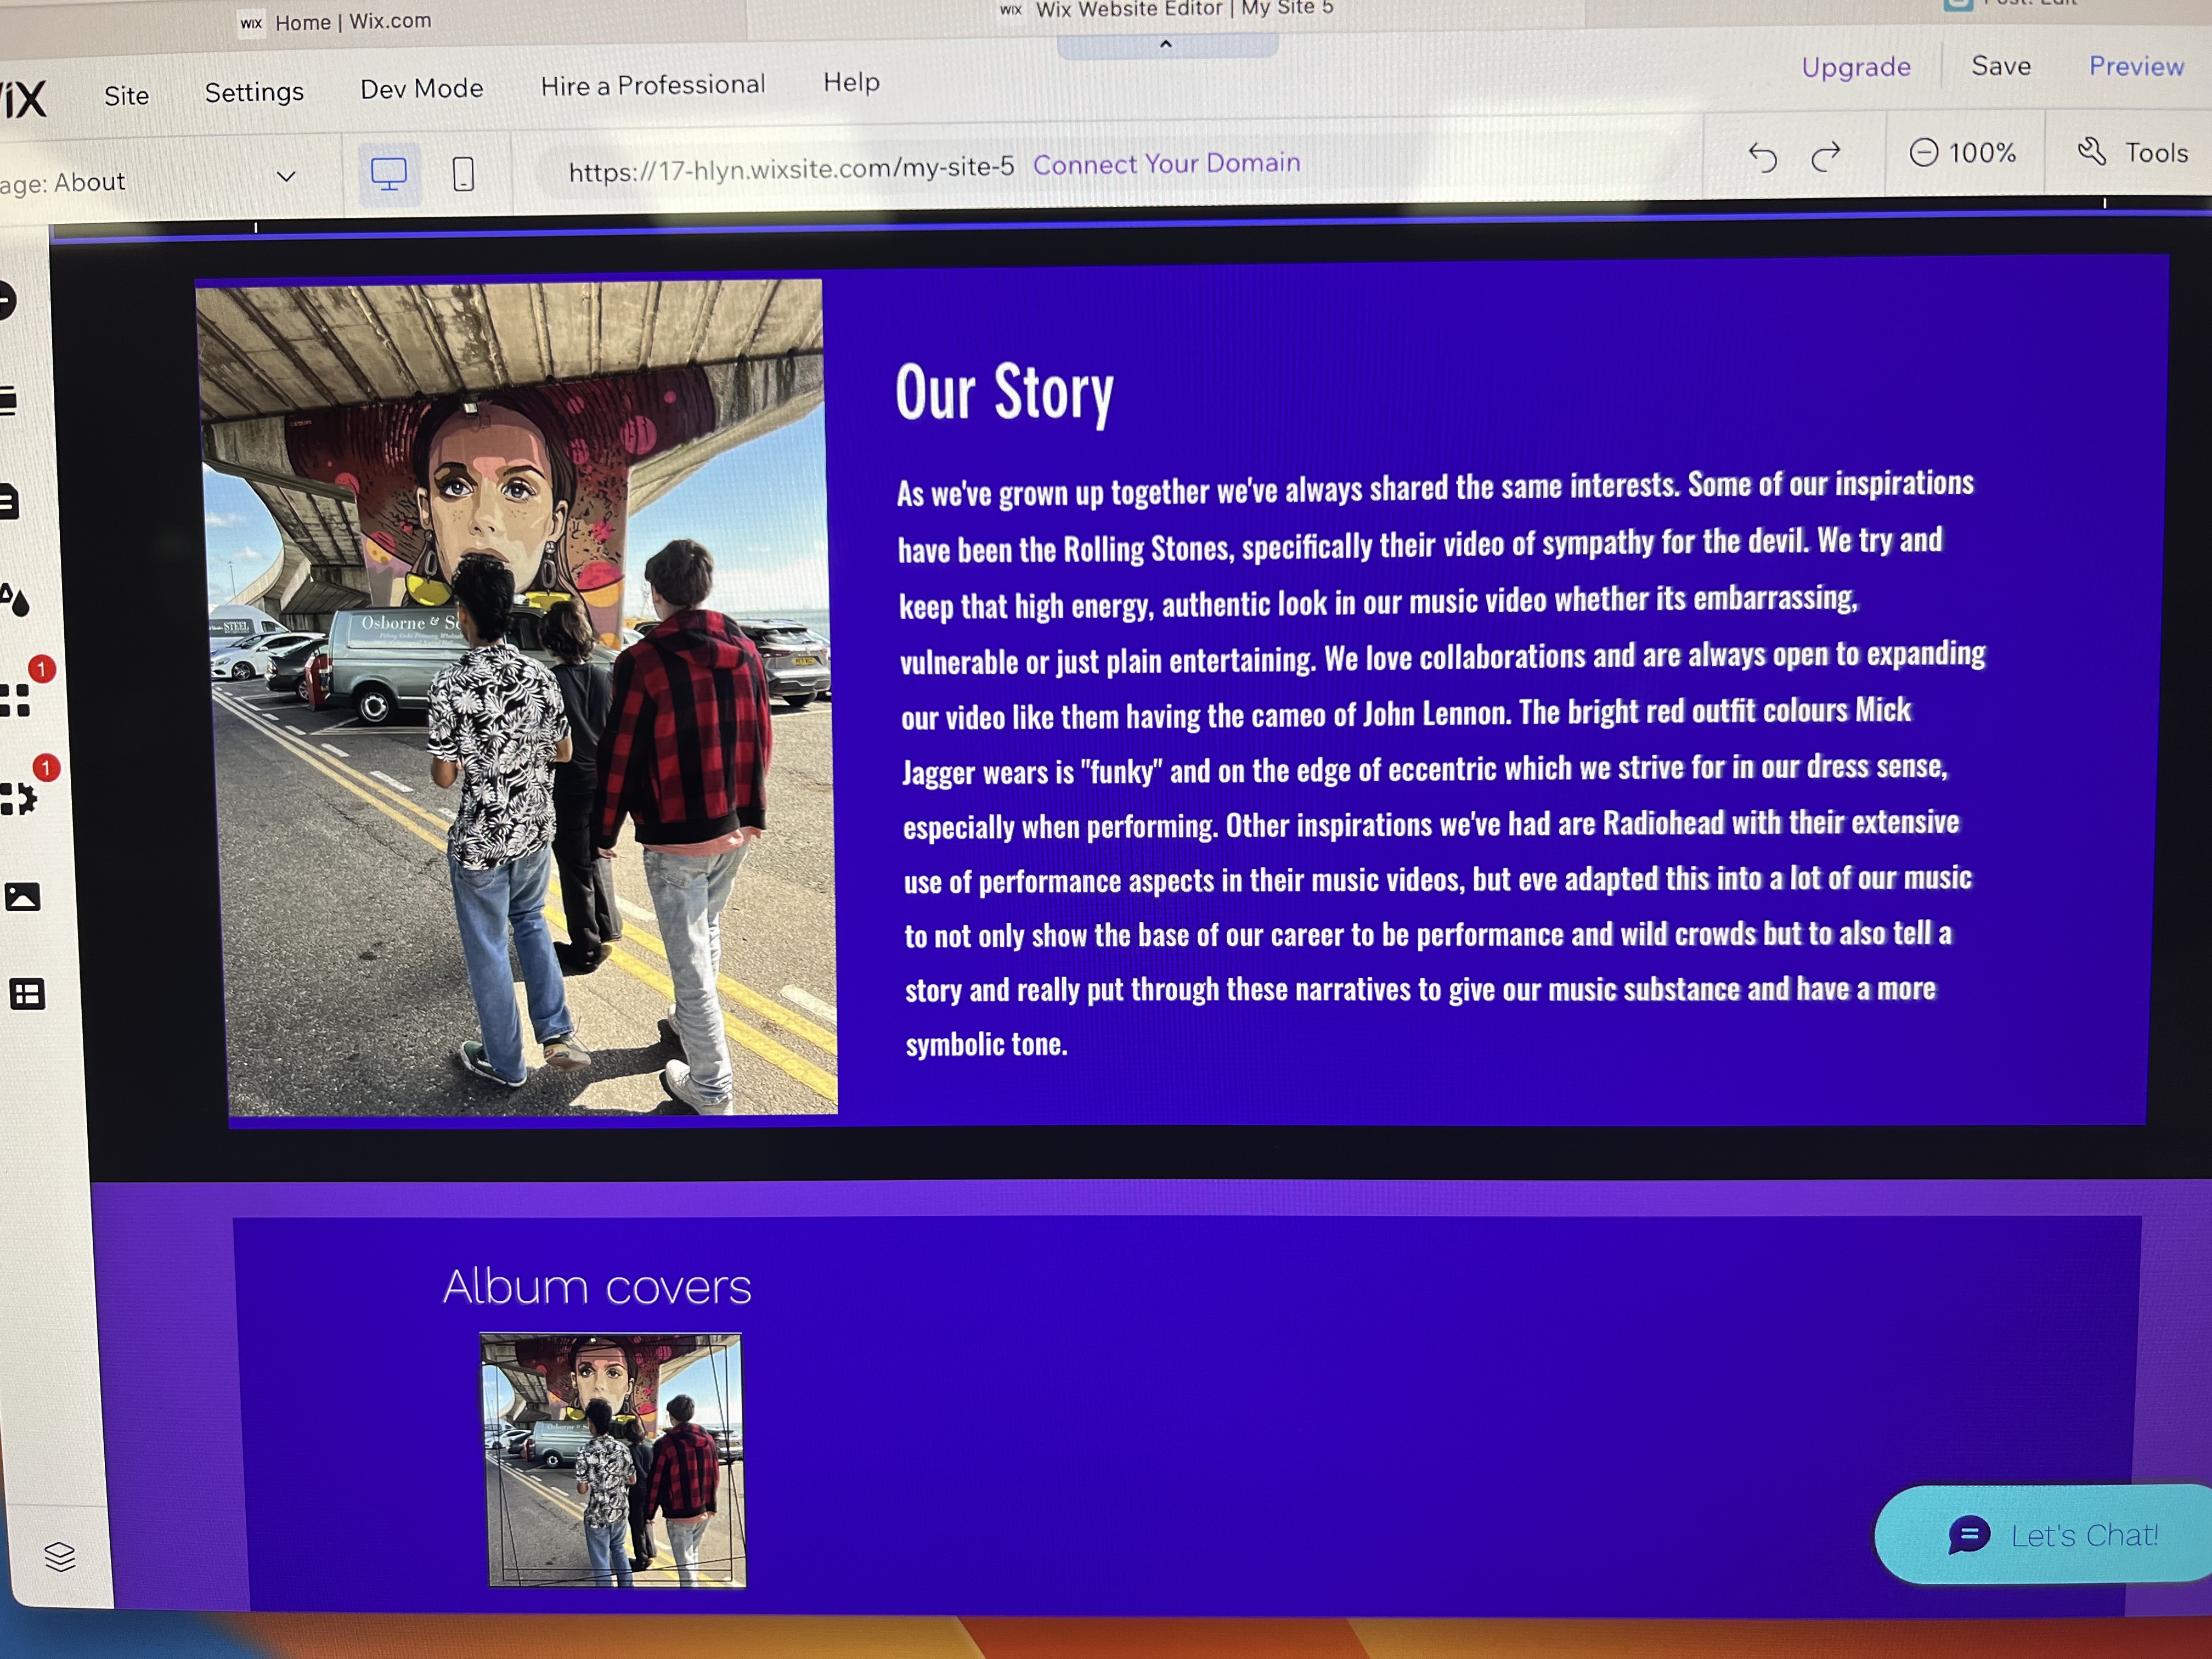Open the page selector dropdown
The height and width of the screenshot is (1659, 2212).
(286, 177)
